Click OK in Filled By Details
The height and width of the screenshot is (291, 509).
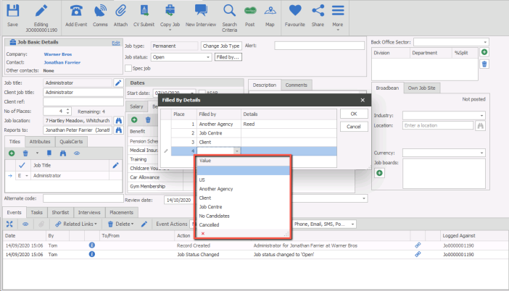pyautogui.click(x=353, y=114)
